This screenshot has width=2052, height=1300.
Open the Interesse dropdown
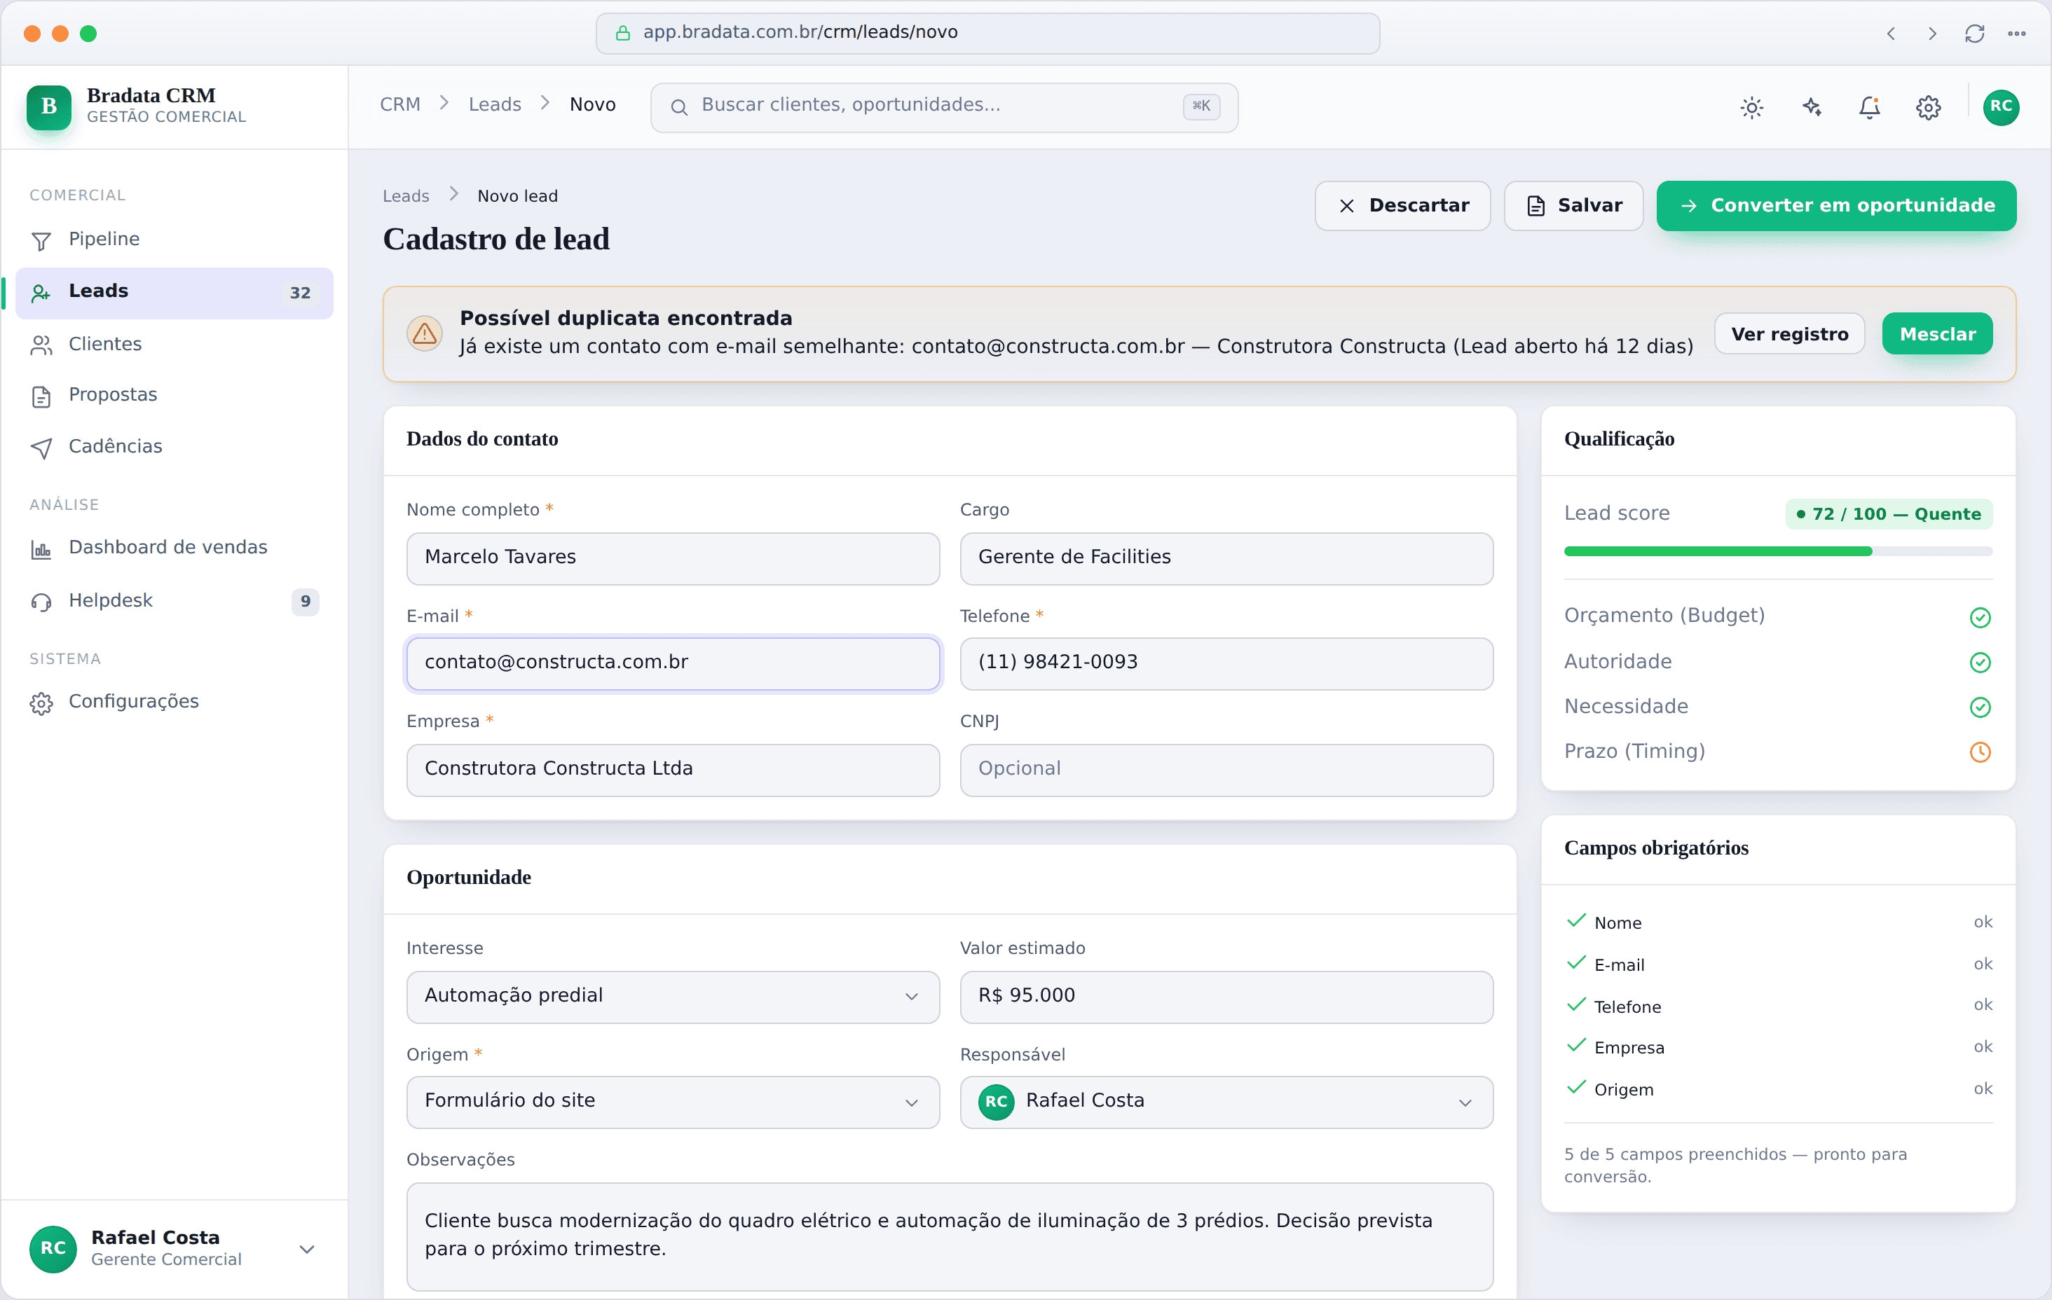(x=672, y=997)
